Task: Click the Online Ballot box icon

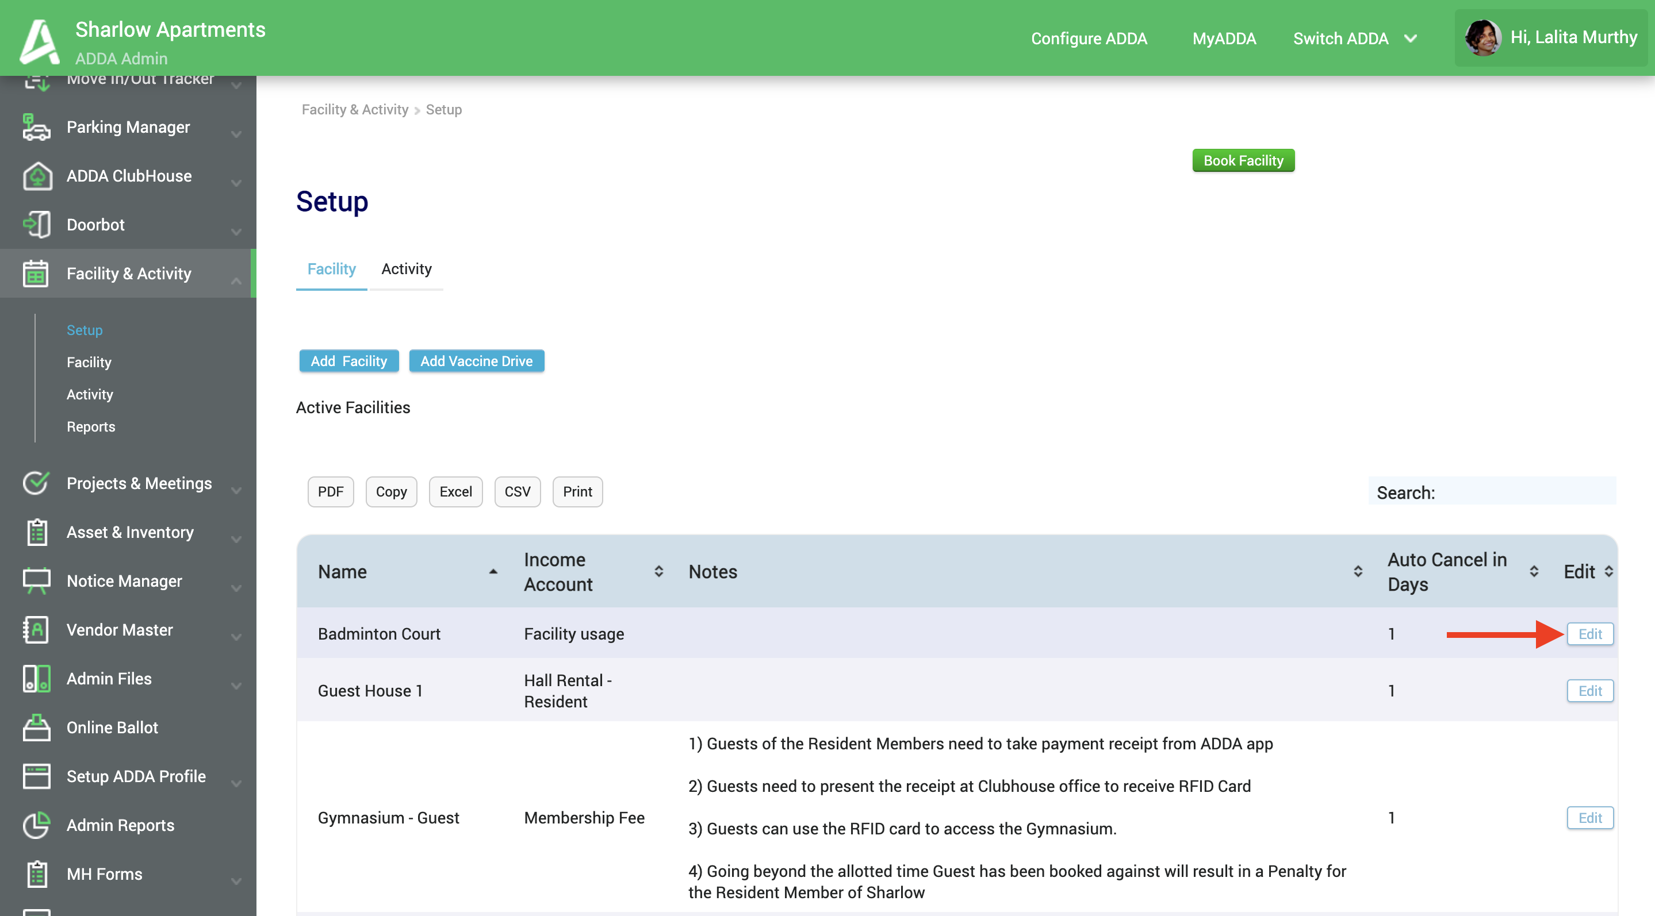Action: point(37,728)
